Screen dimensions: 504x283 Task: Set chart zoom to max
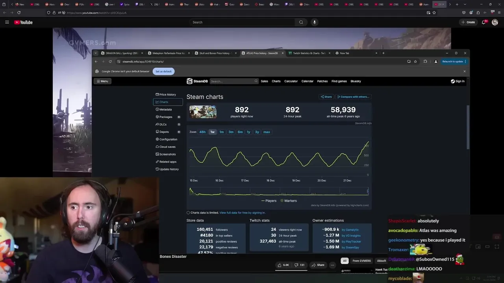point(267,132)
